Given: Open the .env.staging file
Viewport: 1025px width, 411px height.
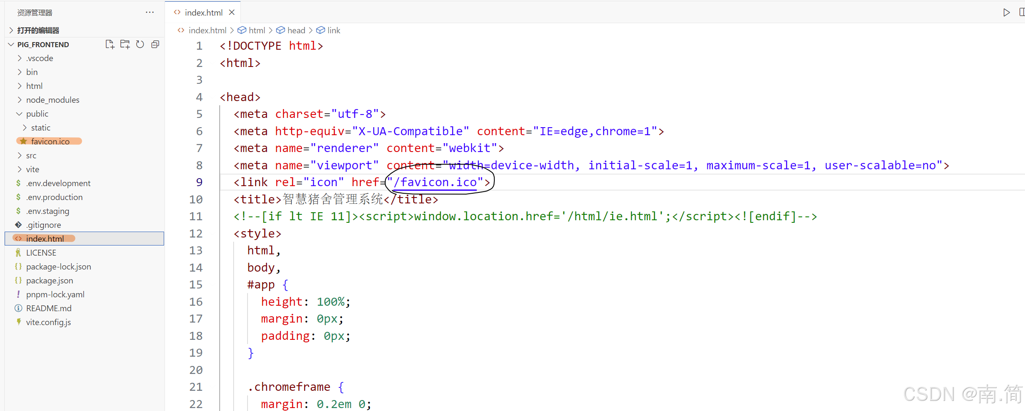Looking at the screenshot, I should (x=84, y=211).
